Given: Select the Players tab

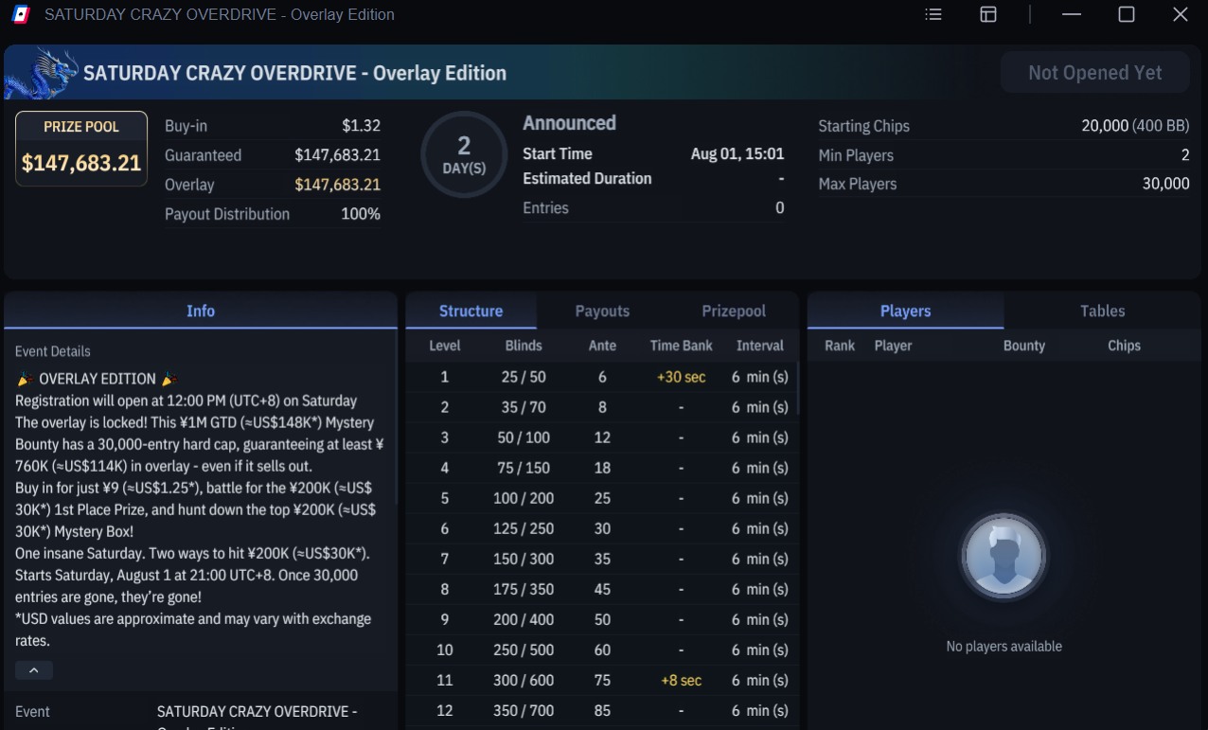Looking at the screenshot, I should point(905,311).
